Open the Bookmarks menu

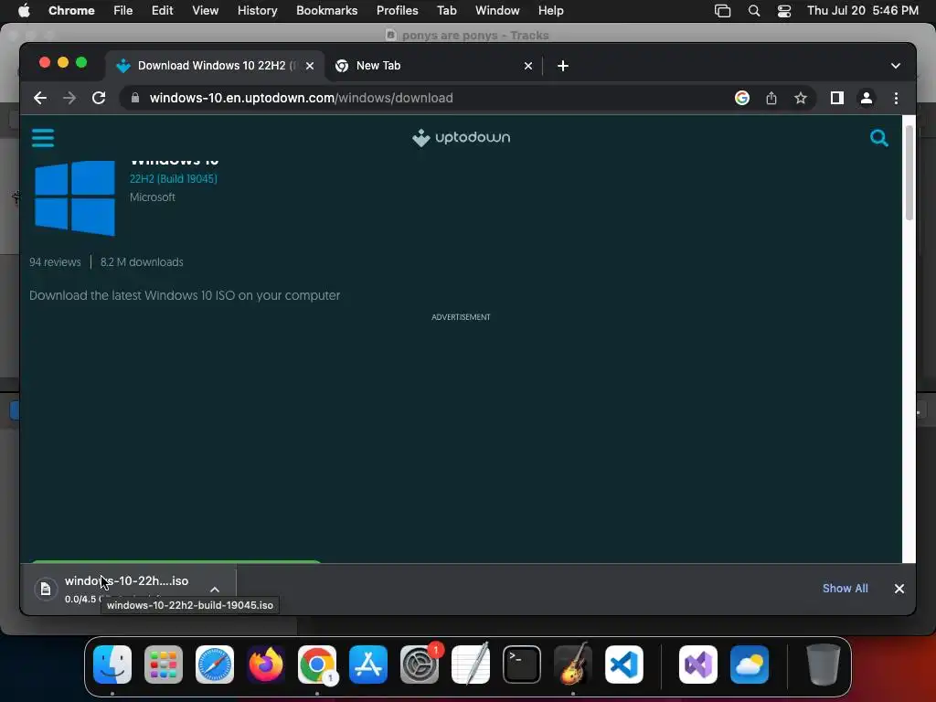click(326, 11)
